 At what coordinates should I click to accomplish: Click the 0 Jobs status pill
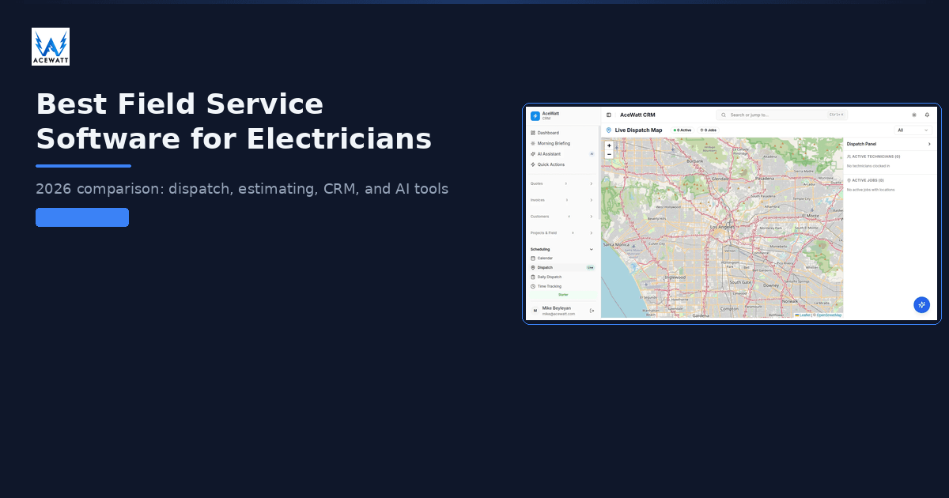[x=708, y=130]
